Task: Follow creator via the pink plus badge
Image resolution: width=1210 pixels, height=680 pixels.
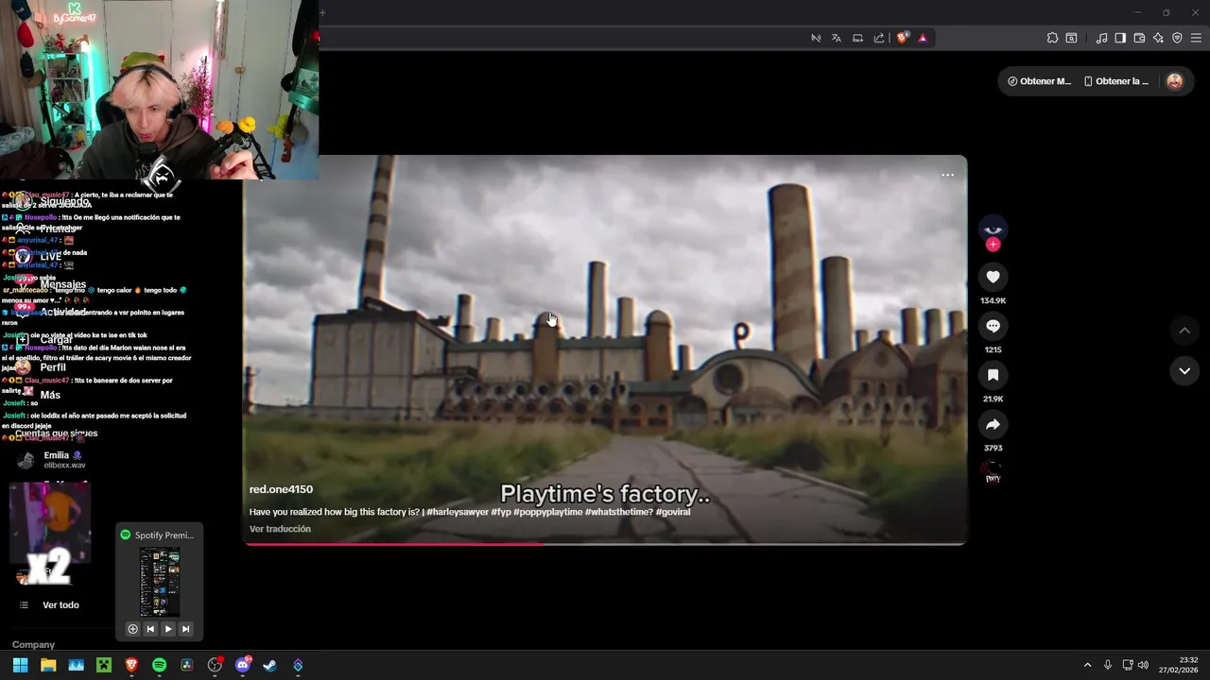Action: [x=993, y=245]
